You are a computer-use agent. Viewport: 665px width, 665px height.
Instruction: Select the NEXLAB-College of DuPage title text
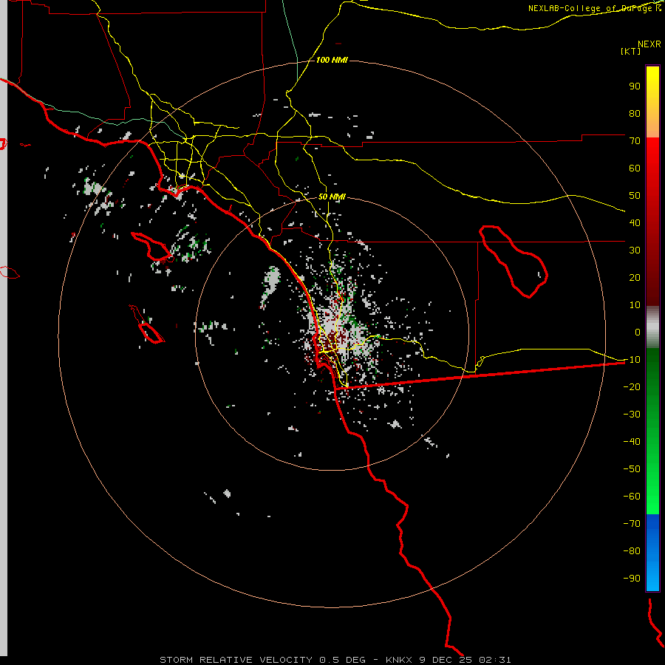[594, 8]
